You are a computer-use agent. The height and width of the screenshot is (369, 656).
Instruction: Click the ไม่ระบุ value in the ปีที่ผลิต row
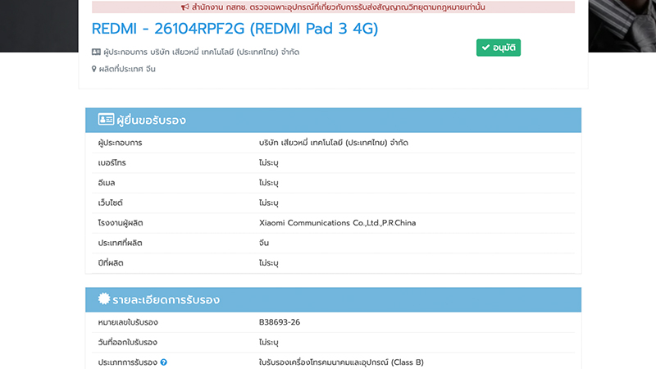269,263
